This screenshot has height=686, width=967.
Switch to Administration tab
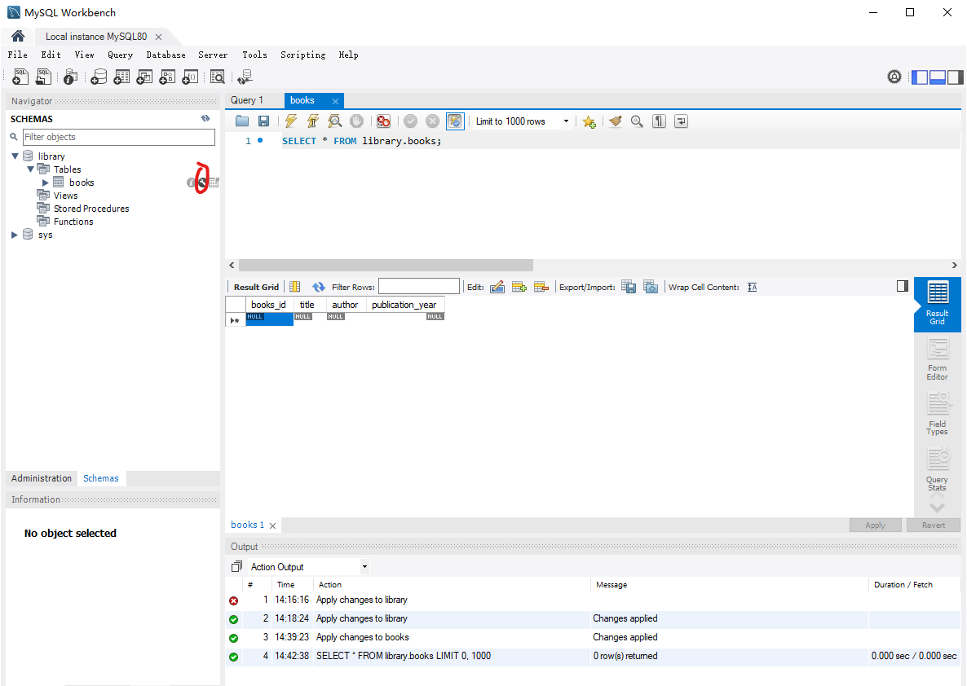tap(42, 478)
